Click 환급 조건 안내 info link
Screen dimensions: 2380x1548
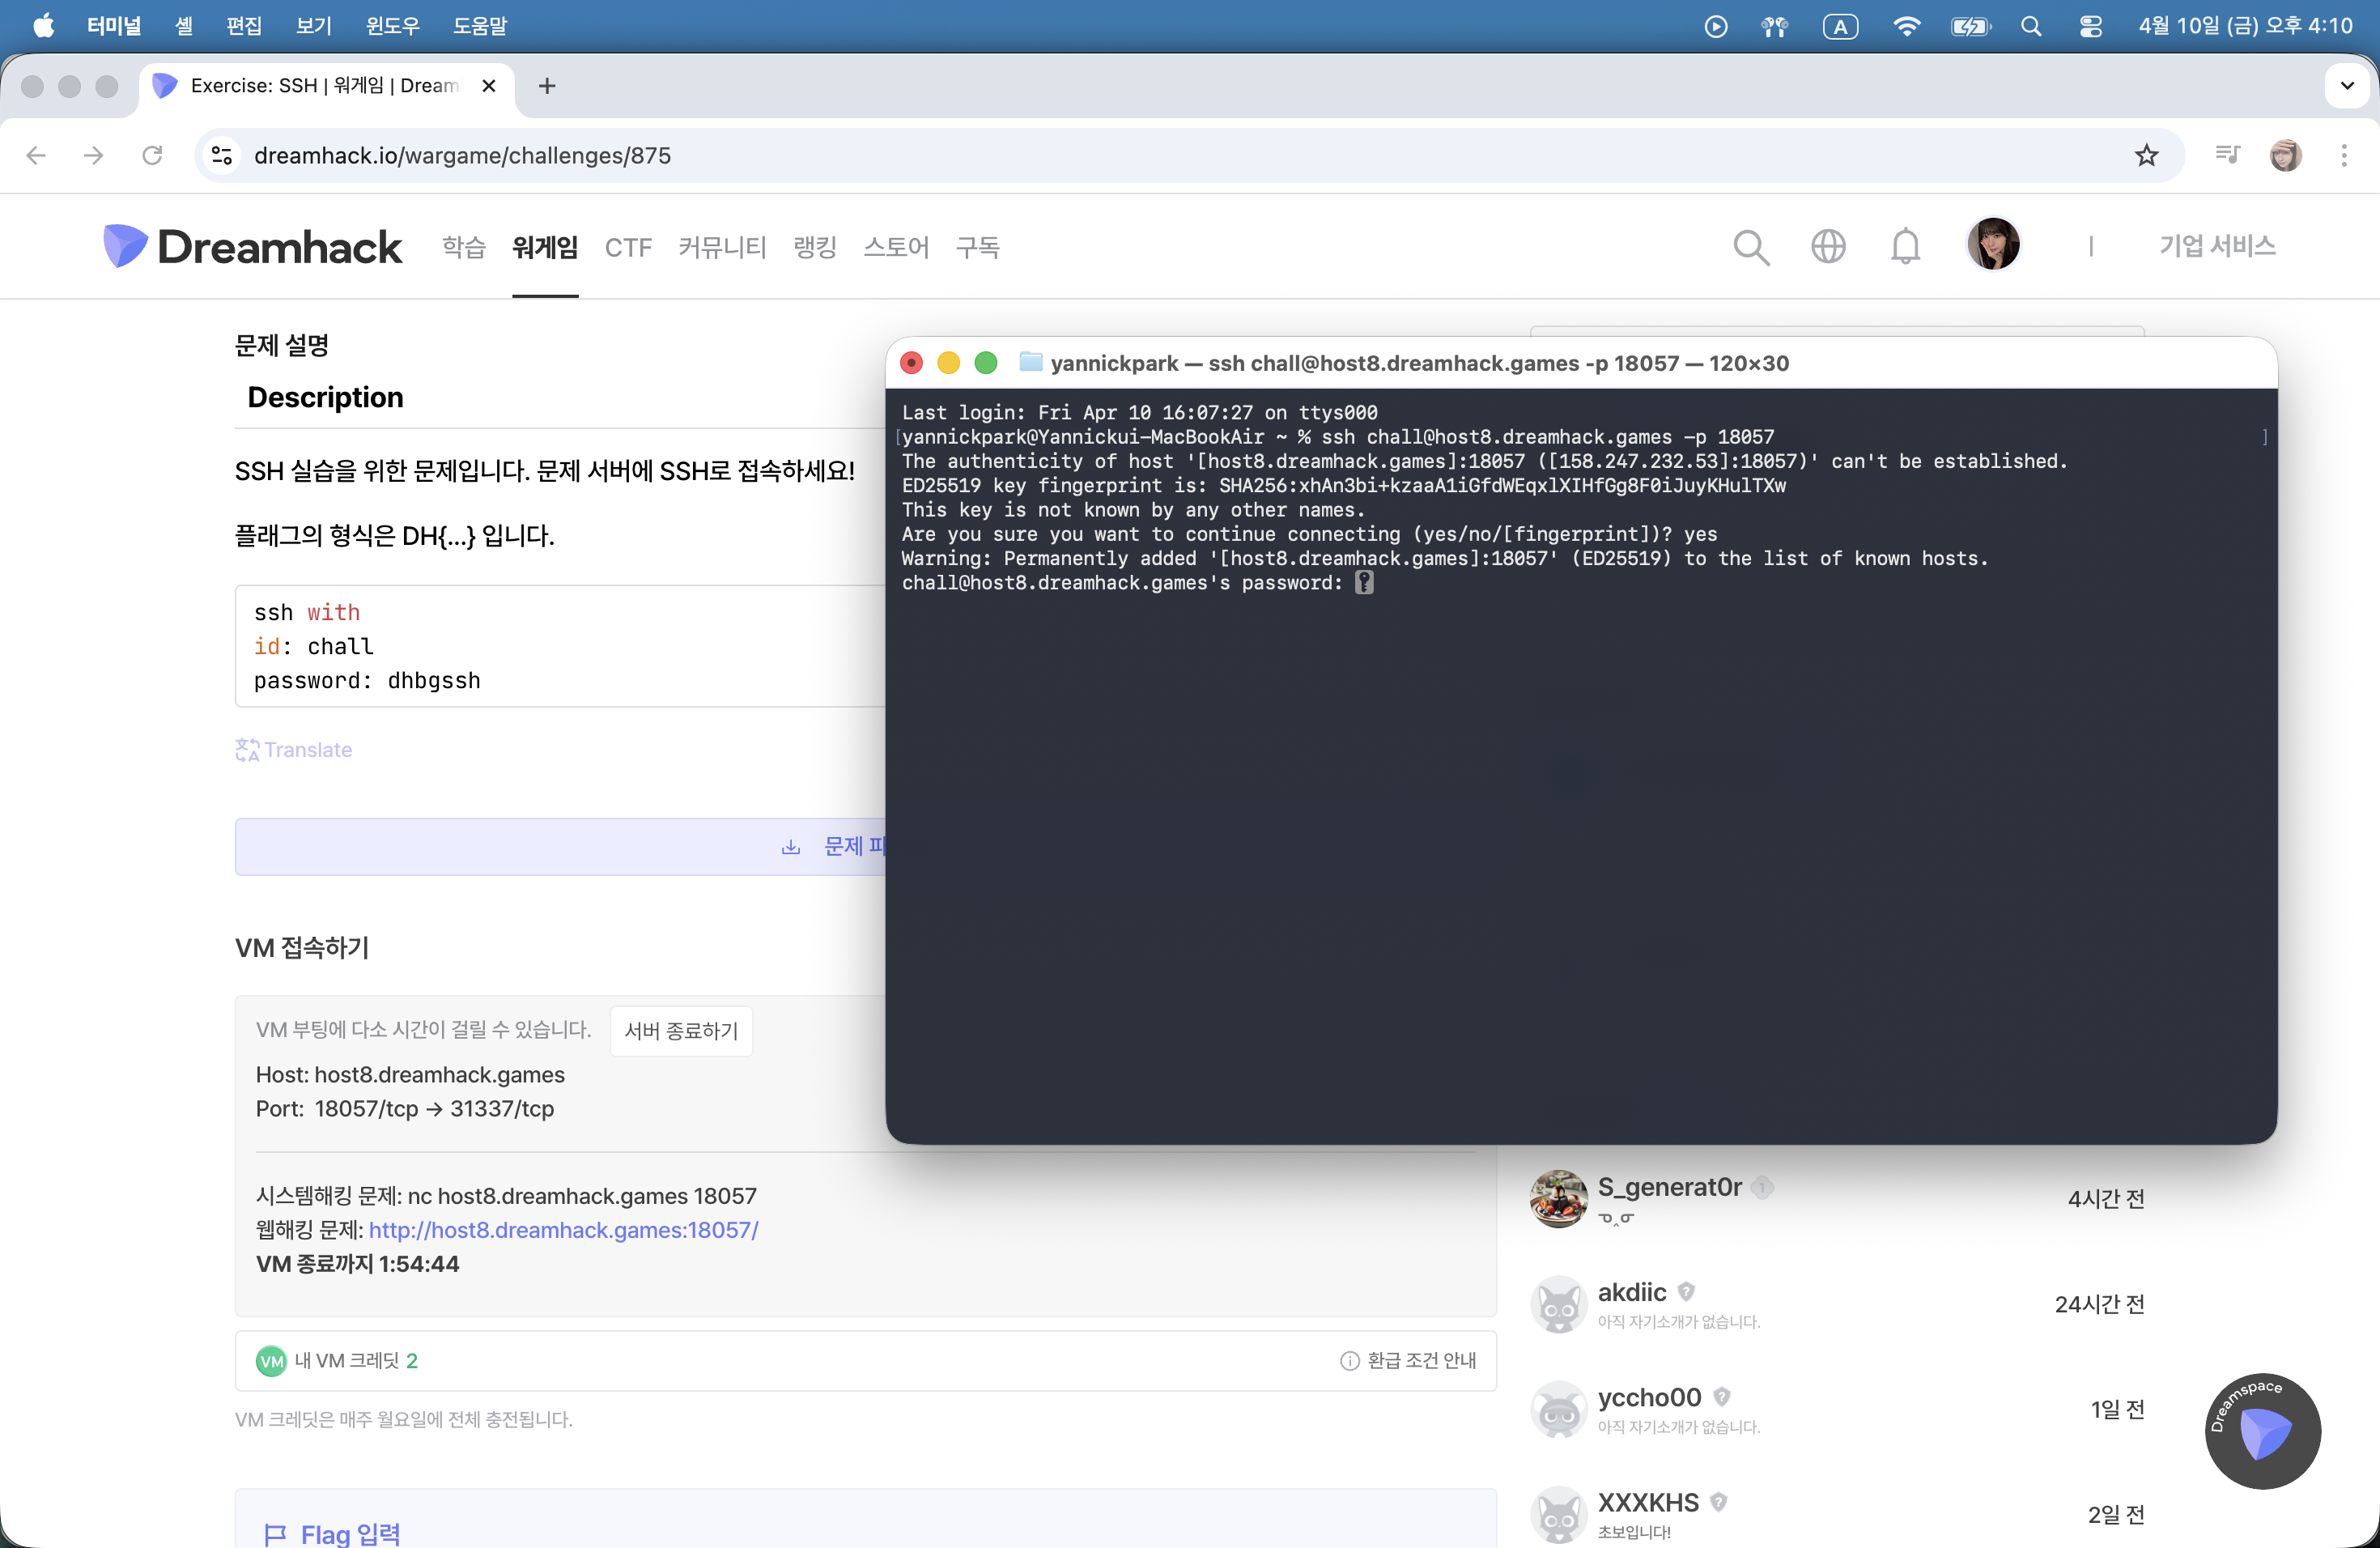pyautogui.click(x=1408, y=1360)
